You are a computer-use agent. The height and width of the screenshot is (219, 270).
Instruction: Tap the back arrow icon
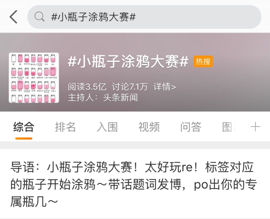[13, 17]
